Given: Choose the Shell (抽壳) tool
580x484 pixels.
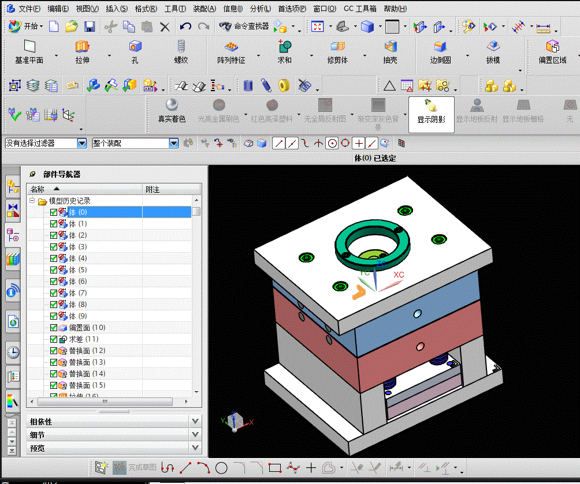Looking at the screenshot, I should pyautogui.click(x=391, y=52).
